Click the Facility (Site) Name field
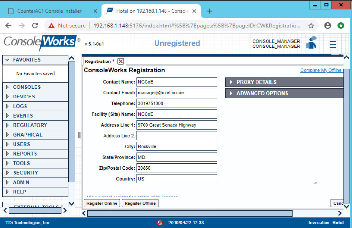The width and height of the screenshot is (352, 228). 177,114
